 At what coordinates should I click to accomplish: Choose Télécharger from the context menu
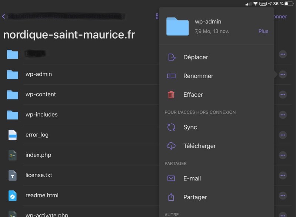[199, 146]
